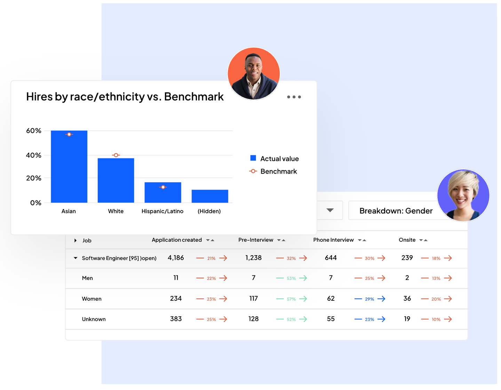The width and height of the screenshot is (501, 390).
Task: Collapse the Software Engineer [95] row
Action: [x=75, y=258]
